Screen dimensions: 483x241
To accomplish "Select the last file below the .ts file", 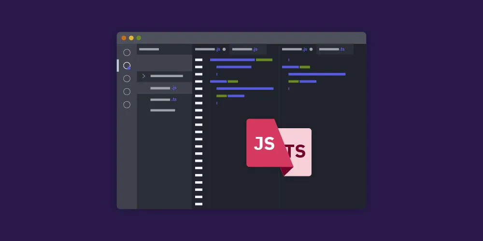I will click(x=163, y=110).
